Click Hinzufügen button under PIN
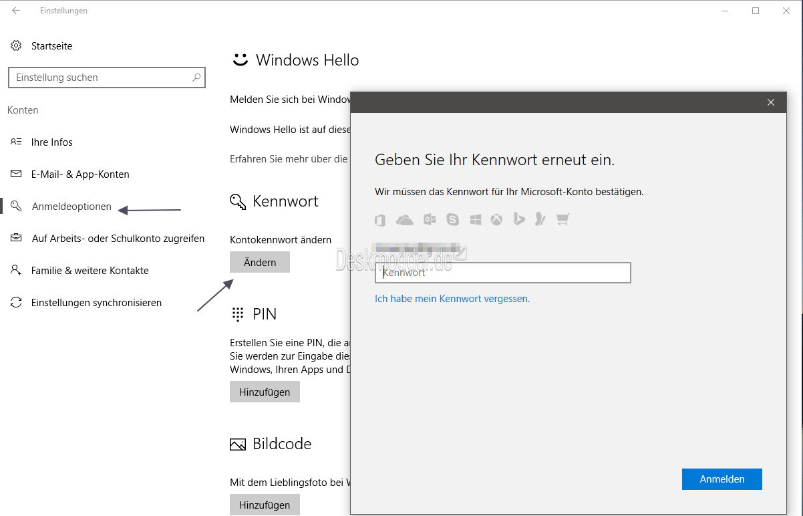 (x=265, y=392)
